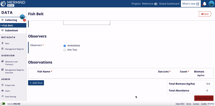Uncheck the Amkieltiela observer checkbox
The height and width of the screenshot is (106, 215).
click(65, 46)
